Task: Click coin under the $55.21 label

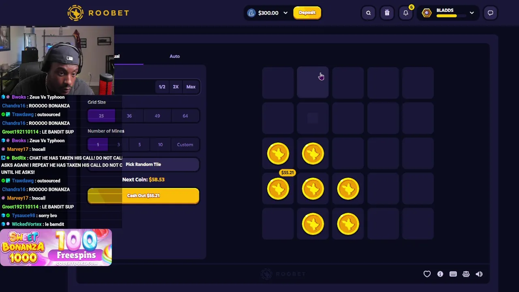Action: [x=278, y=189]
